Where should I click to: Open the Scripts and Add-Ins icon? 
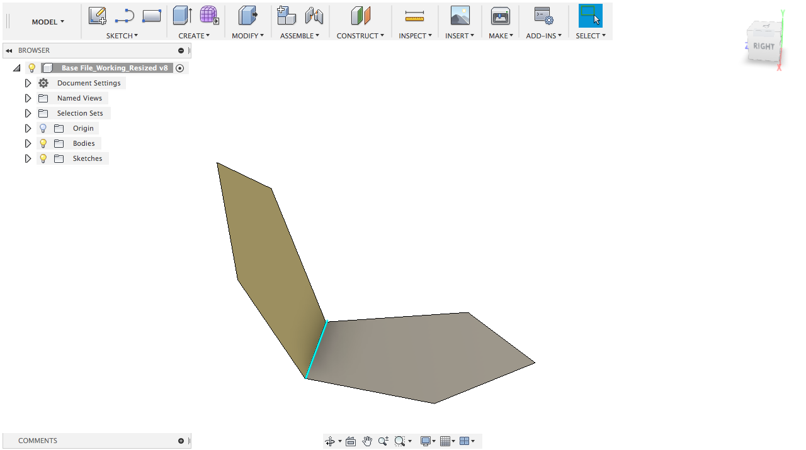(x=543, y=16)
